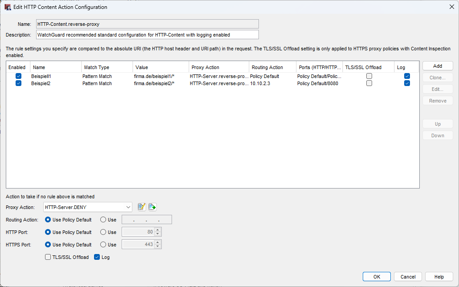Select Use Policy Default for HTTP Port
Viewport: 459px width, 287px height.
pyautogui.click(x=48, y=232)
